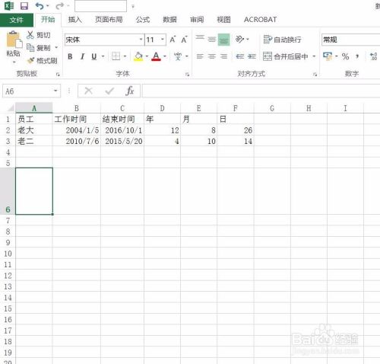380x364 pixels.
Task: Open the 字体 font group dialog launcher
Action: point(188,75)
